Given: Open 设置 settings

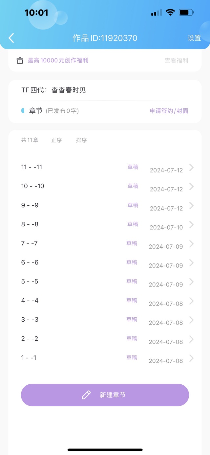Looking at the screenshot, I should tap(194, 38).
